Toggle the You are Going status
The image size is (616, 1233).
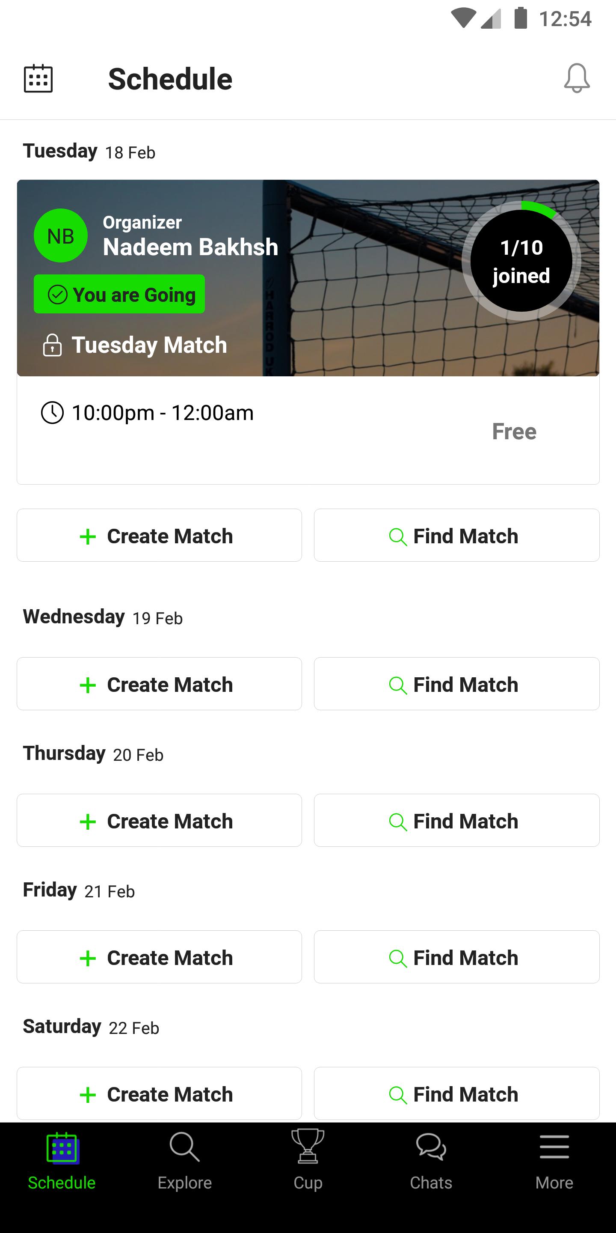120,295
